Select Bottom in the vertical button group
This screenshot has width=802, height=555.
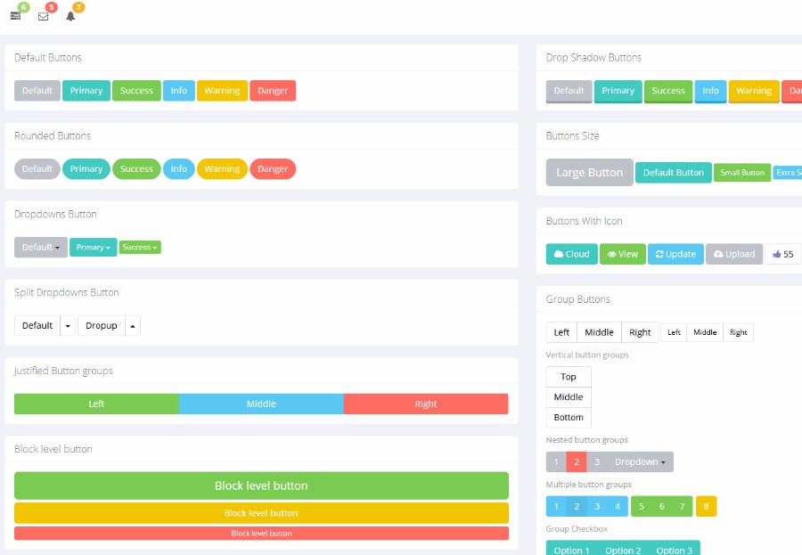click(x=569, y=418)
